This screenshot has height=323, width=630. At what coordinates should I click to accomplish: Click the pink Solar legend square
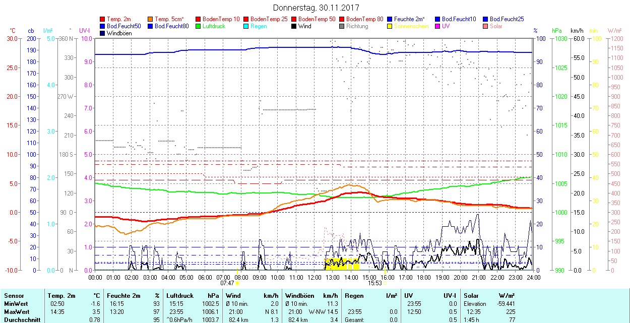point(486,26)
